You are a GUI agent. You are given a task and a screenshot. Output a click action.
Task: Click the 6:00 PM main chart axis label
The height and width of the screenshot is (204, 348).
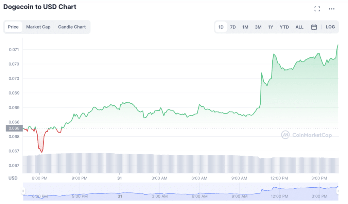pyautogui.click(x=39, y=178)
